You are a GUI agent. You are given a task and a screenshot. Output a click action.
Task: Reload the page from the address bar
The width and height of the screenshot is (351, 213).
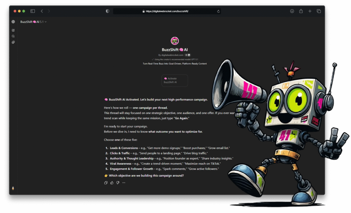point(218,11)
